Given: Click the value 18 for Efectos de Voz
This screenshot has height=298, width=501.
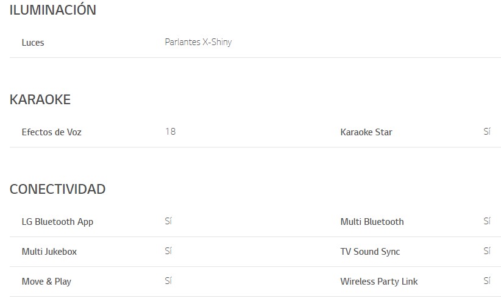Looking at the screenshot, I should pos(170,132).
